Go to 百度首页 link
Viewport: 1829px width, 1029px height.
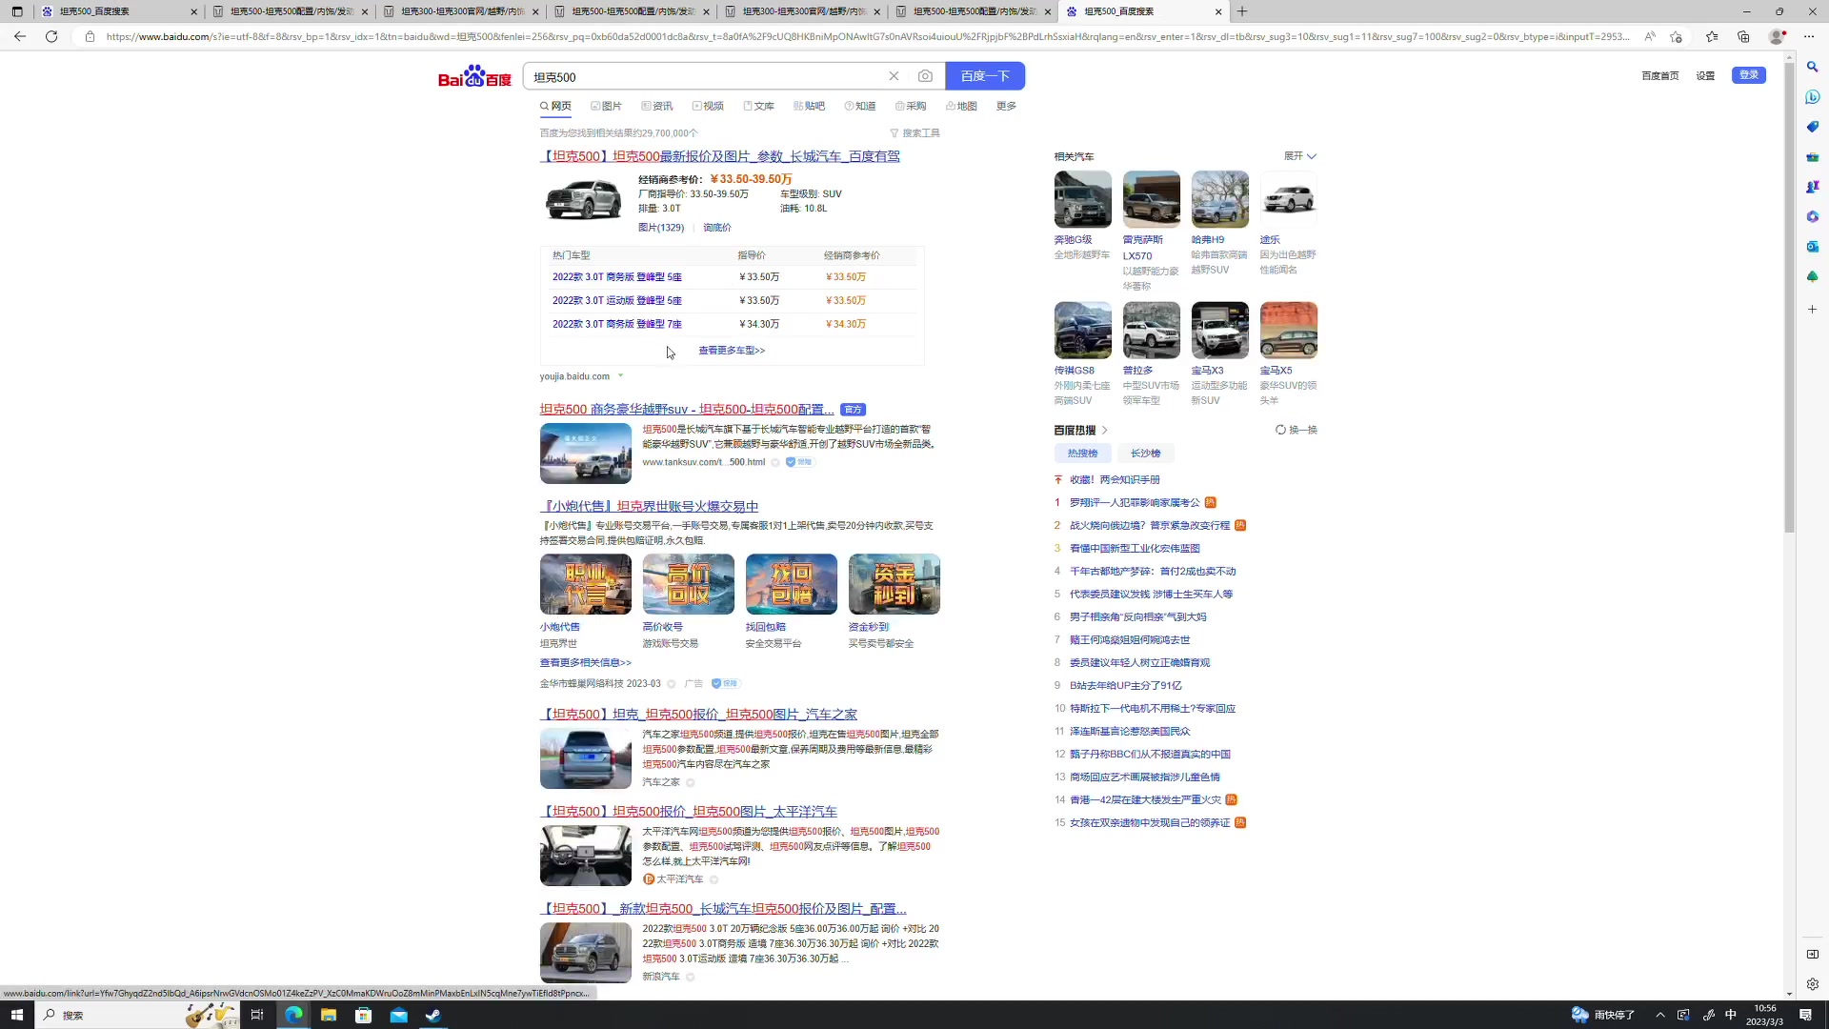(1660, 75)
